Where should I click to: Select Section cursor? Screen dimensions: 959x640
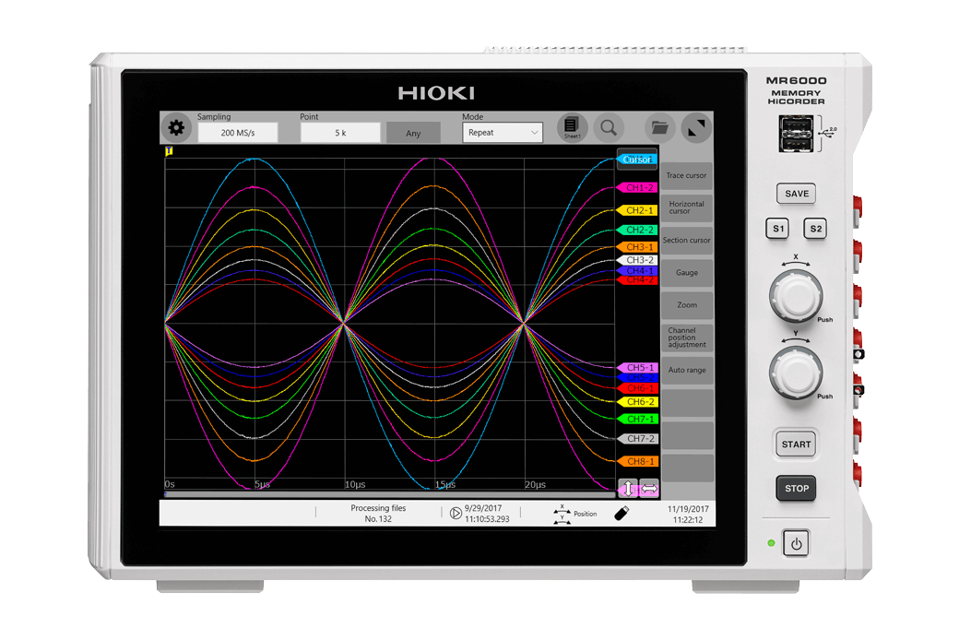click(686, 240)
